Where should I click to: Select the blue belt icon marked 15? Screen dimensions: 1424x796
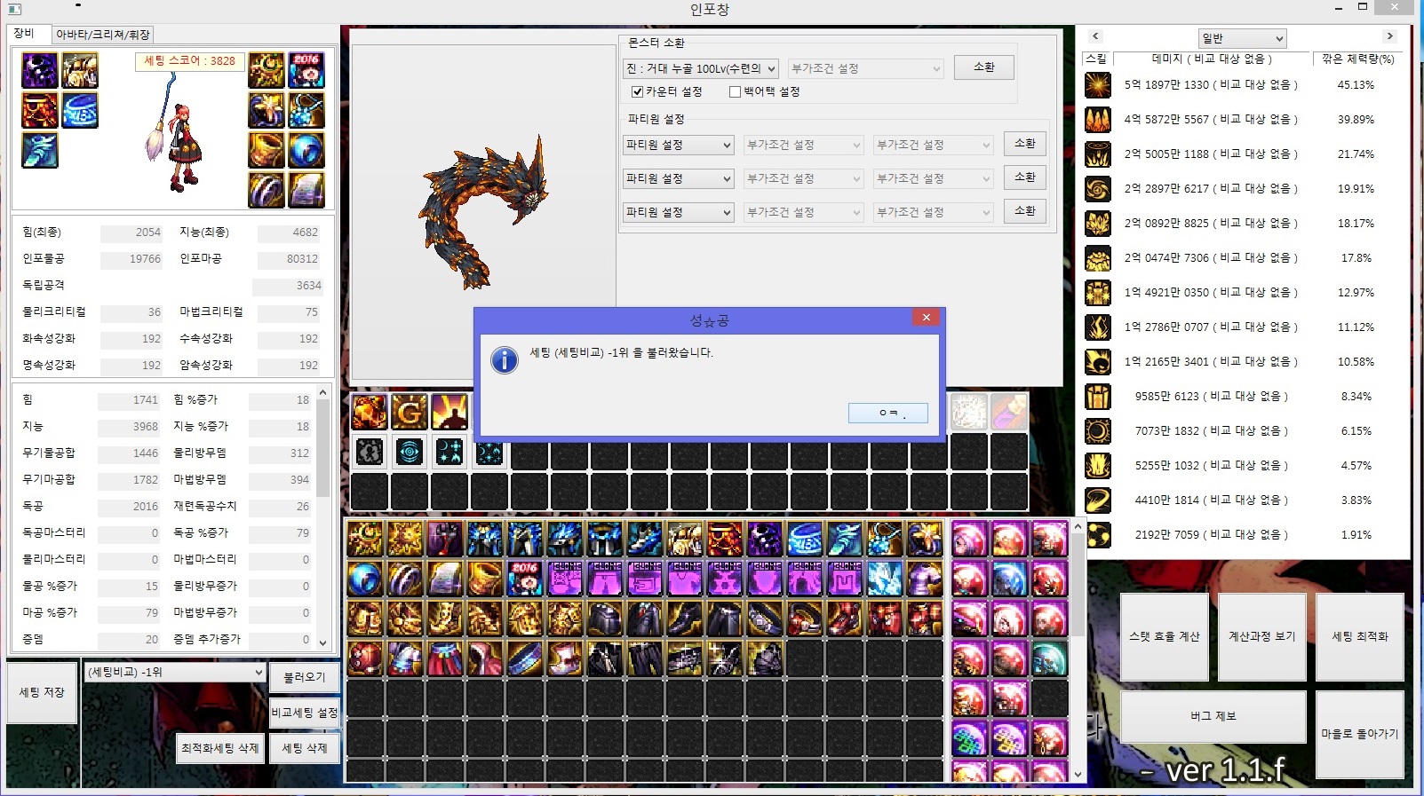[x=80, y=111]
